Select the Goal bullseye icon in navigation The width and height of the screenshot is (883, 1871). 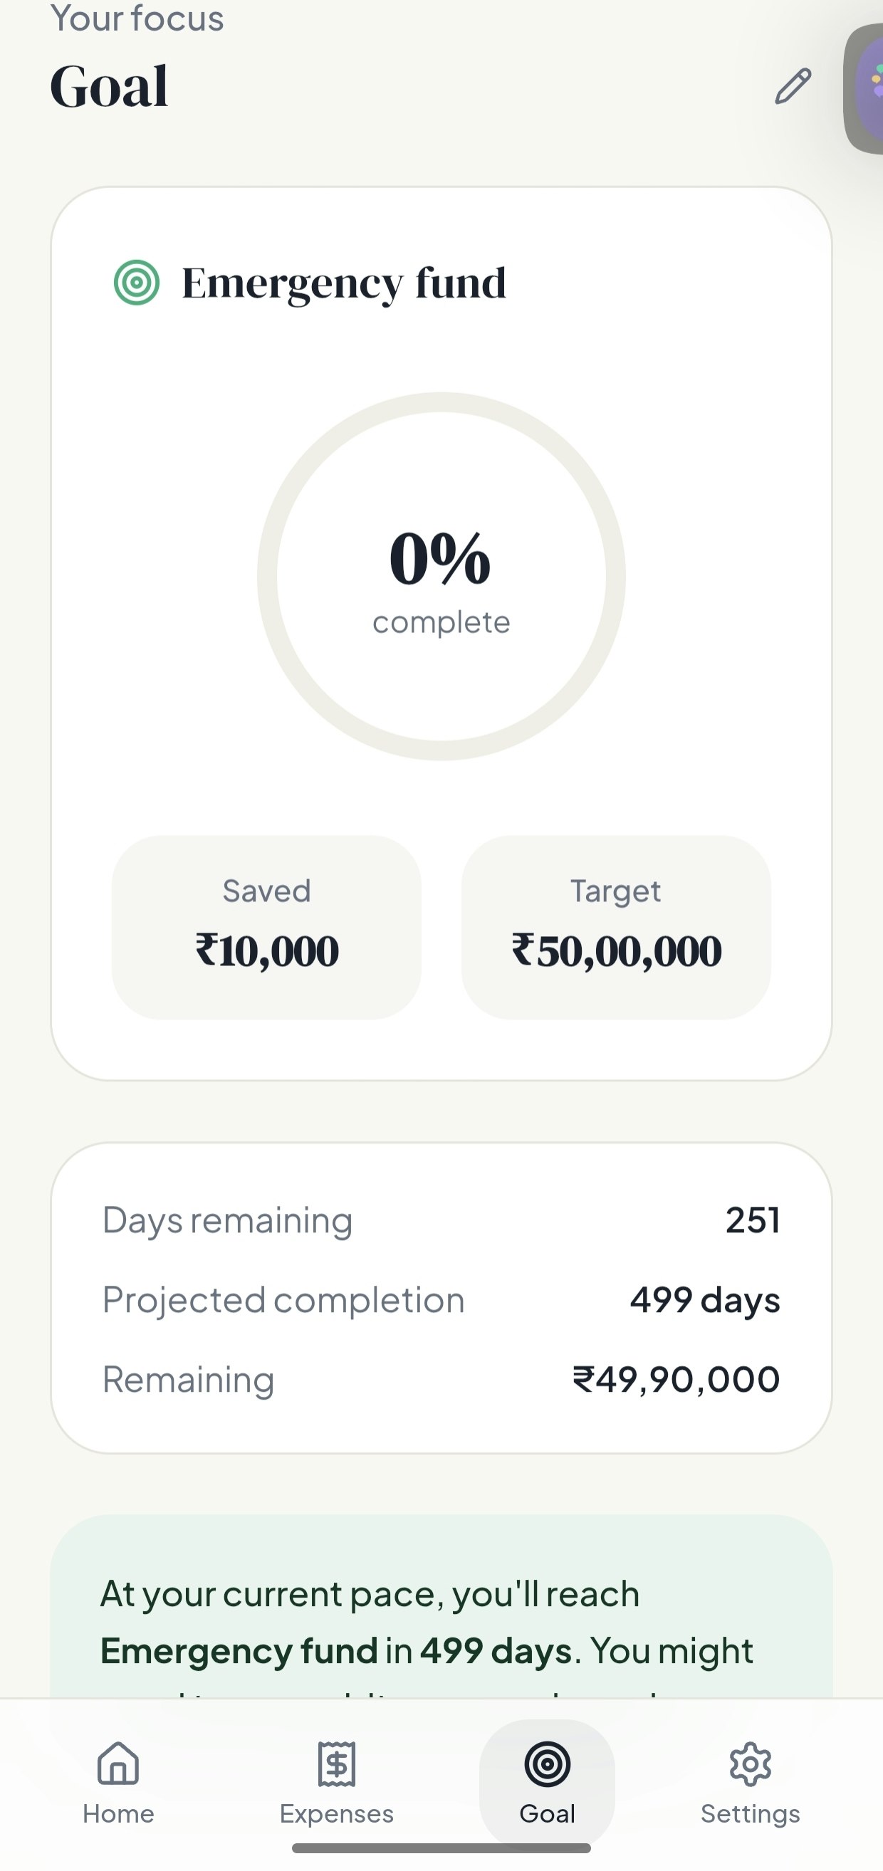tap(547, 1763)
